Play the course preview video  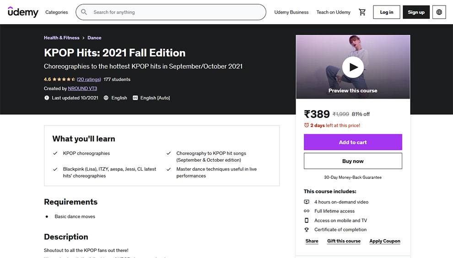(353, 67)
